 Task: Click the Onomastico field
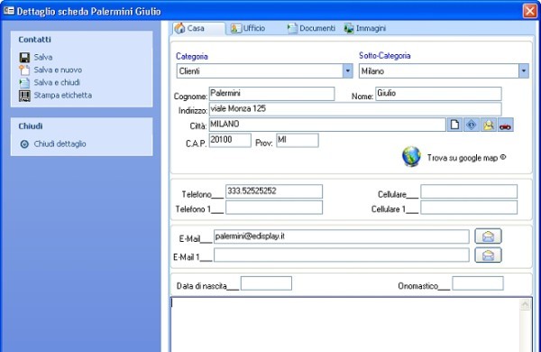click(478, 283)
